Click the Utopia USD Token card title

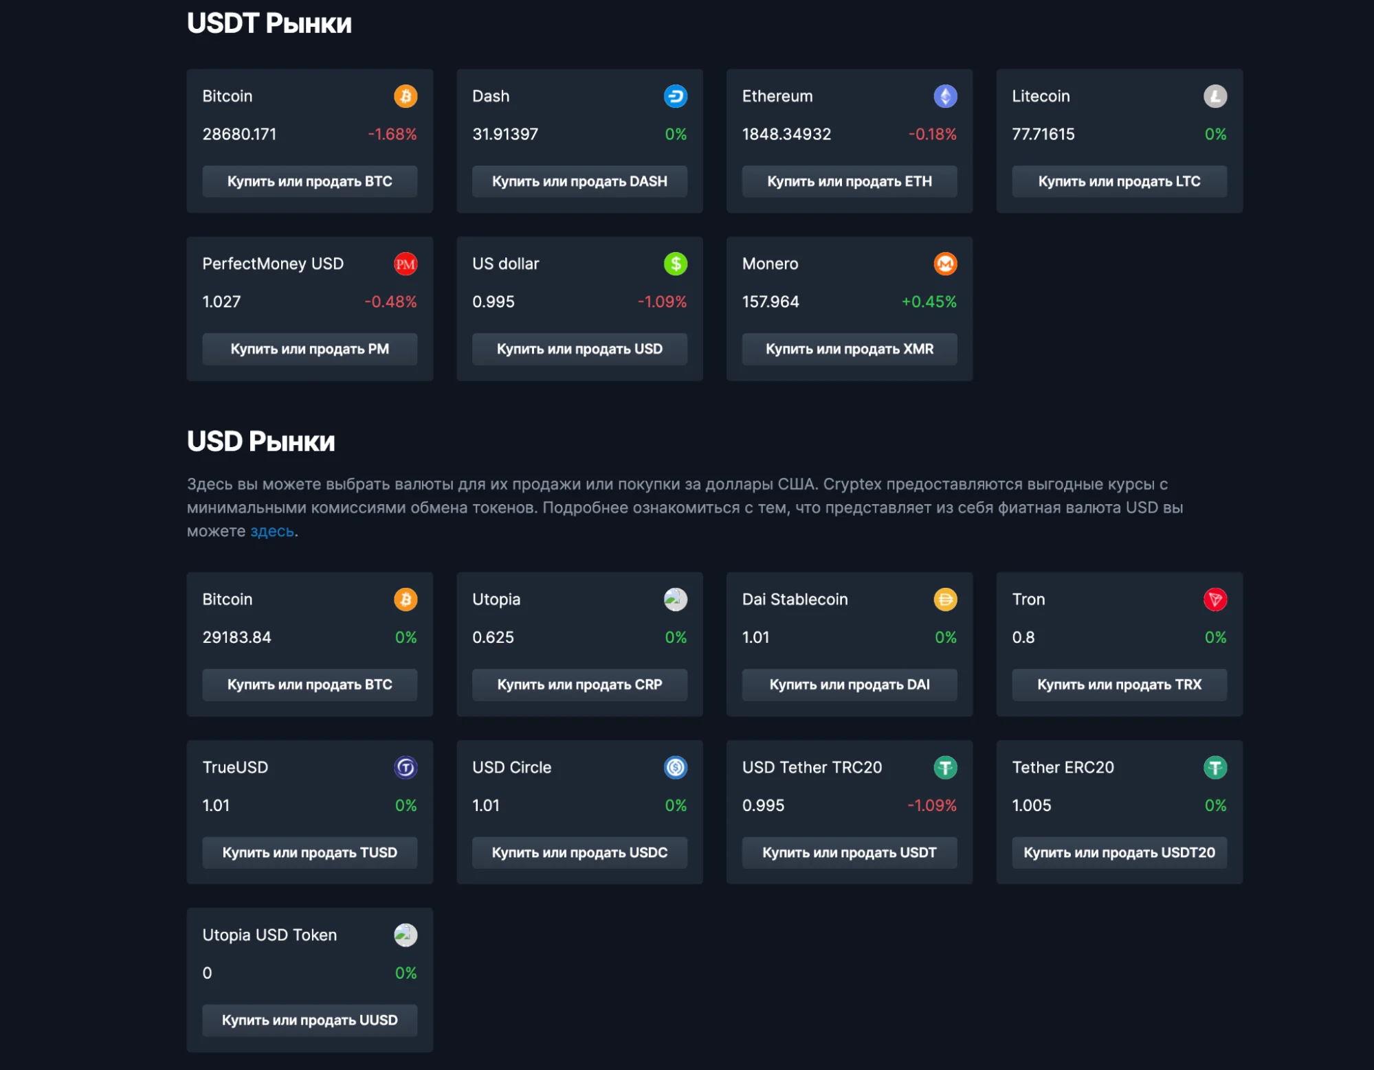(x=269, y=935)
